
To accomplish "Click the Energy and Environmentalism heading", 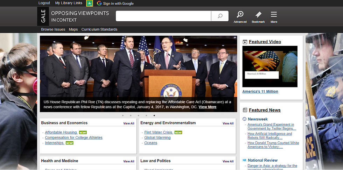I will tap(168, 123).
